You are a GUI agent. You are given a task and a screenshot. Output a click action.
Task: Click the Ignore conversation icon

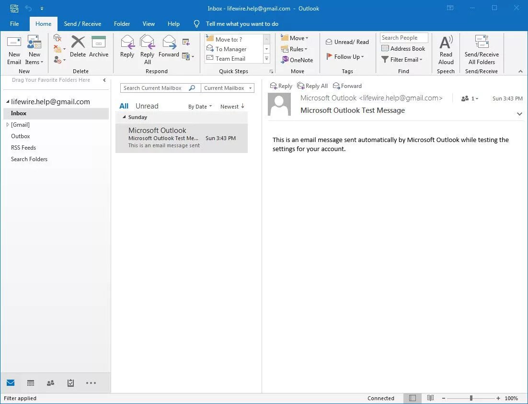57,38
